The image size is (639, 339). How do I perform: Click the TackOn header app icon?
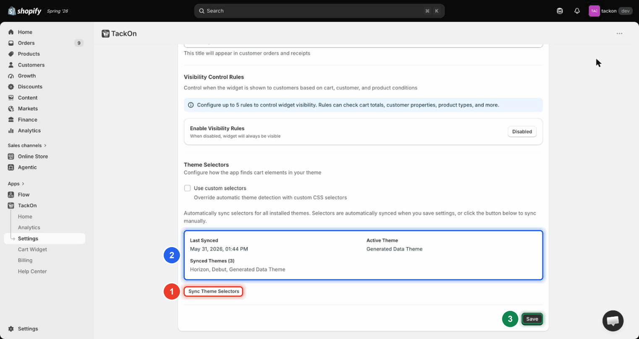(105, 34)
